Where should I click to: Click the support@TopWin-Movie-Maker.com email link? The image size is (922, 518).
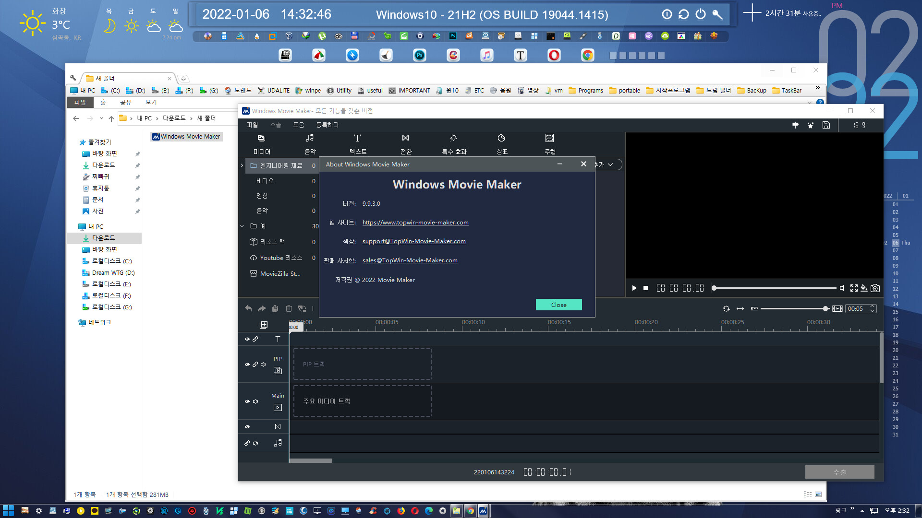pos(414,241)
